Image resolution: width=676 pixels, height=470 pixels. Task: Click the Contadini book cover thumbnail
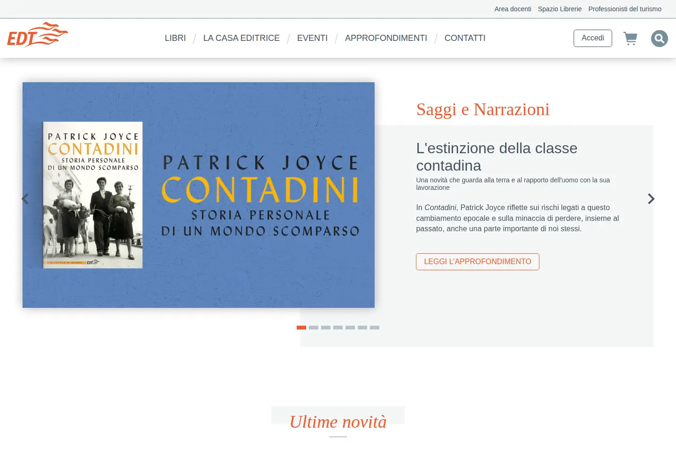click(x=93, y=195)
